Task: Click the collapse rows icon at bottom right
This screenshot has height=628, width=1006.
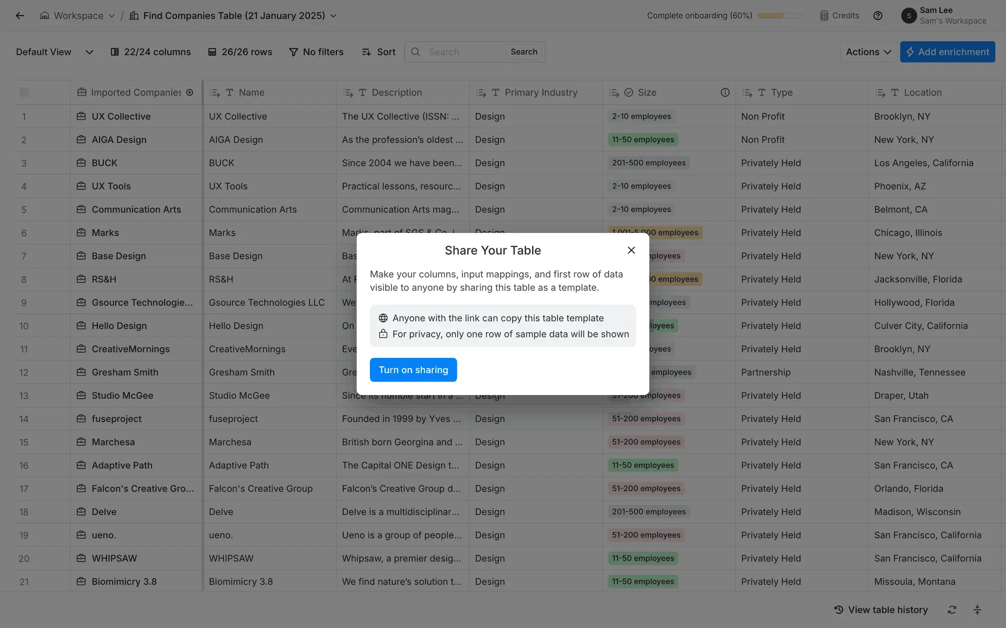Action: click(977, 610)
